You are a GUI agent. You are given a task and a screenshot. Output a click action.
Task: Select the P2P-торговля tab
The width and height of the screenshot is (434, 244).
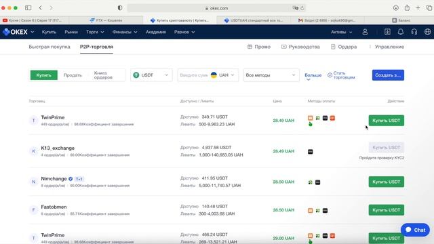pyautogui.click(x=96, y=47)
